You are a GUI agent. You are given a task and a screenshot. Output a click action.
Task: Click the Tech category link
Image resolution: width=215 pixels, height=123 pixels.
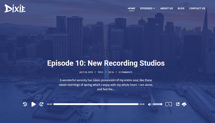(x=100, y=72)
